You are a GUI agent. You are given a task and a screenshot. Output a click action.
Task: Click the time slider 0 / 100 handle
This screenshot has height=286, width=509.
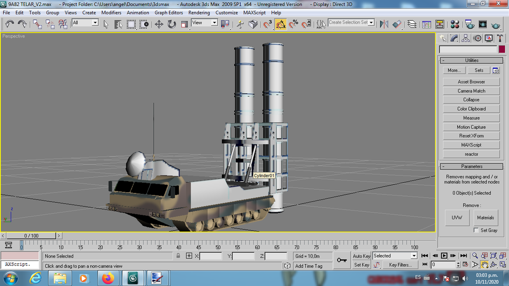click(x=31, y=236)
